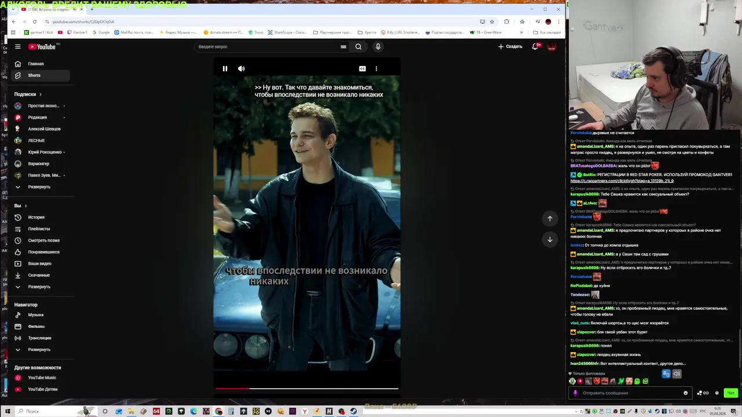Pause the Shorts video

click(x=225, y=69)
